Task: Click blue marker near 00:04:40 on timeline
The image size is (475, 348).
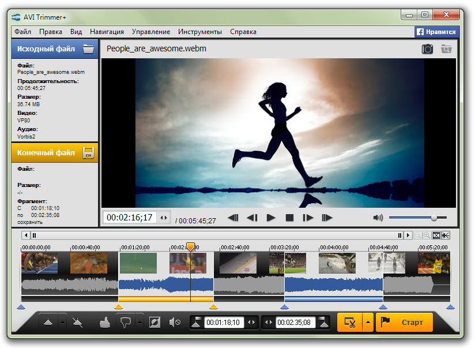Action: click(x=383, y=307)
